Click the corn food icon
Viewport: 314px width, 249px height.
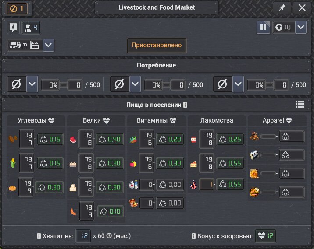point(13,163)
